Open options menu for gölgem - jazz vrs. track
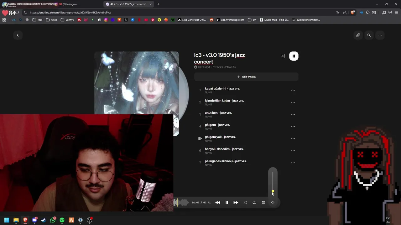Image resolution: width=401 pixels, height=225 pixels. 293,127
